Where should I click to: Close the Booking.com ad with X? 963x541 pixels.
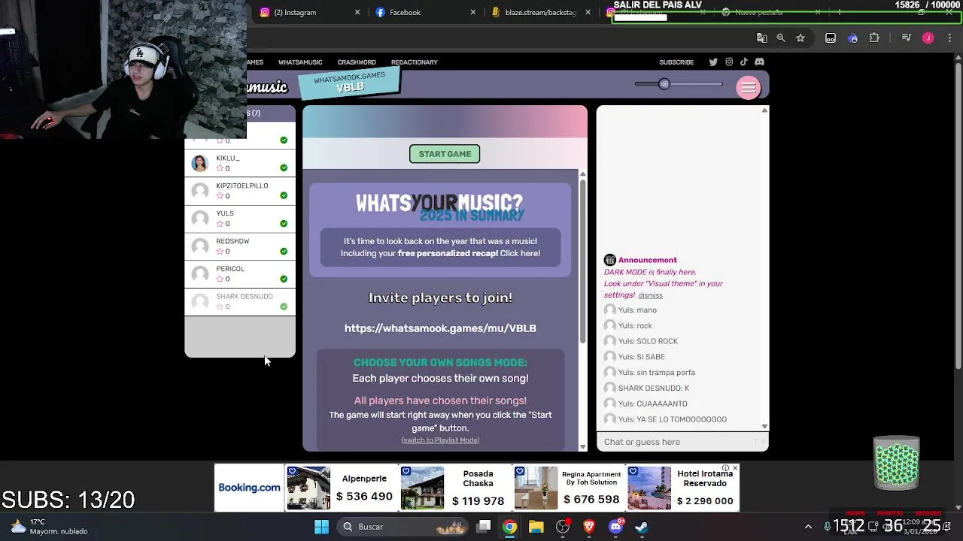click(x=735, y=468)
